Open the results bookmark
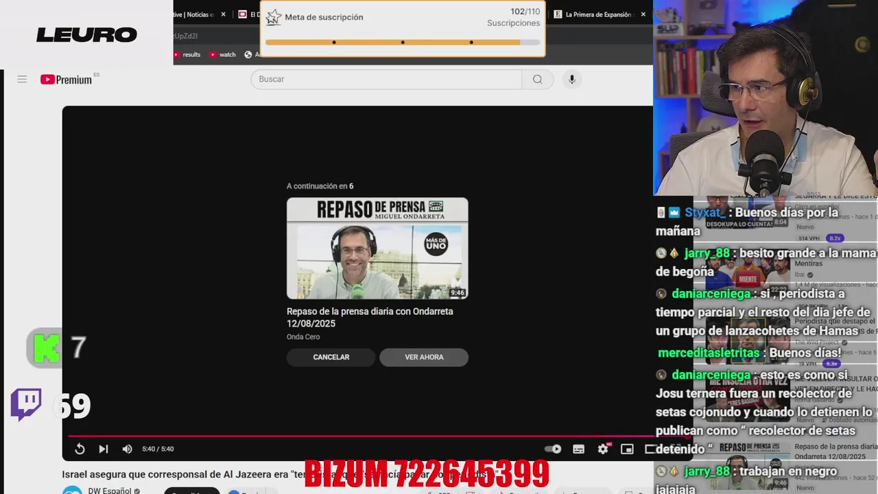Viewport: 878px width, 494px height. [x=187, y=55]
